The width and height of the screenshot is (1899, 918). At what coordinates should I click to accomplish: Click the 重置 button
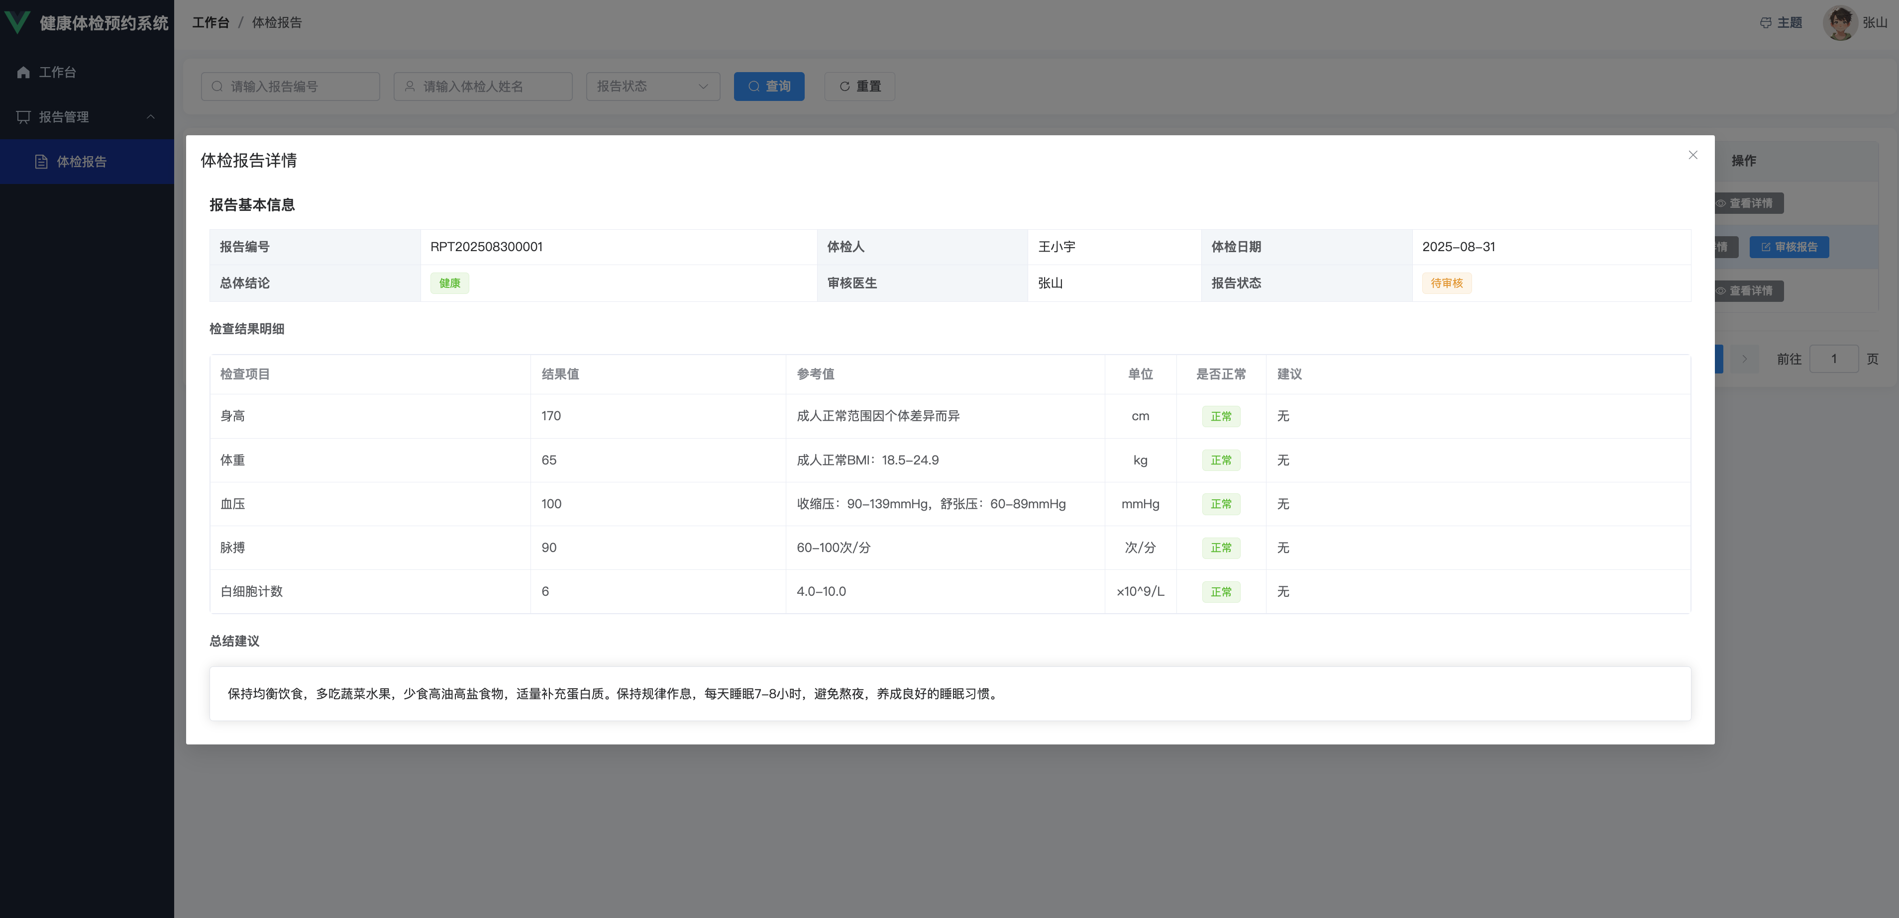point(859,86)
